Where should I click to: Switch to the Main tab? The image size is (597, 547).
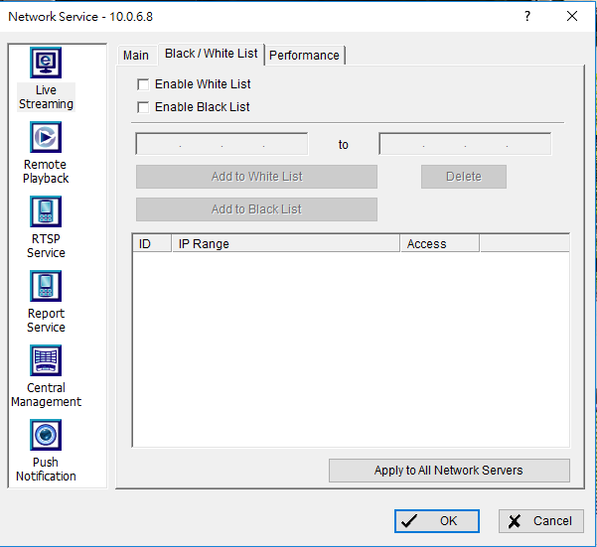[x=136, y=56]
